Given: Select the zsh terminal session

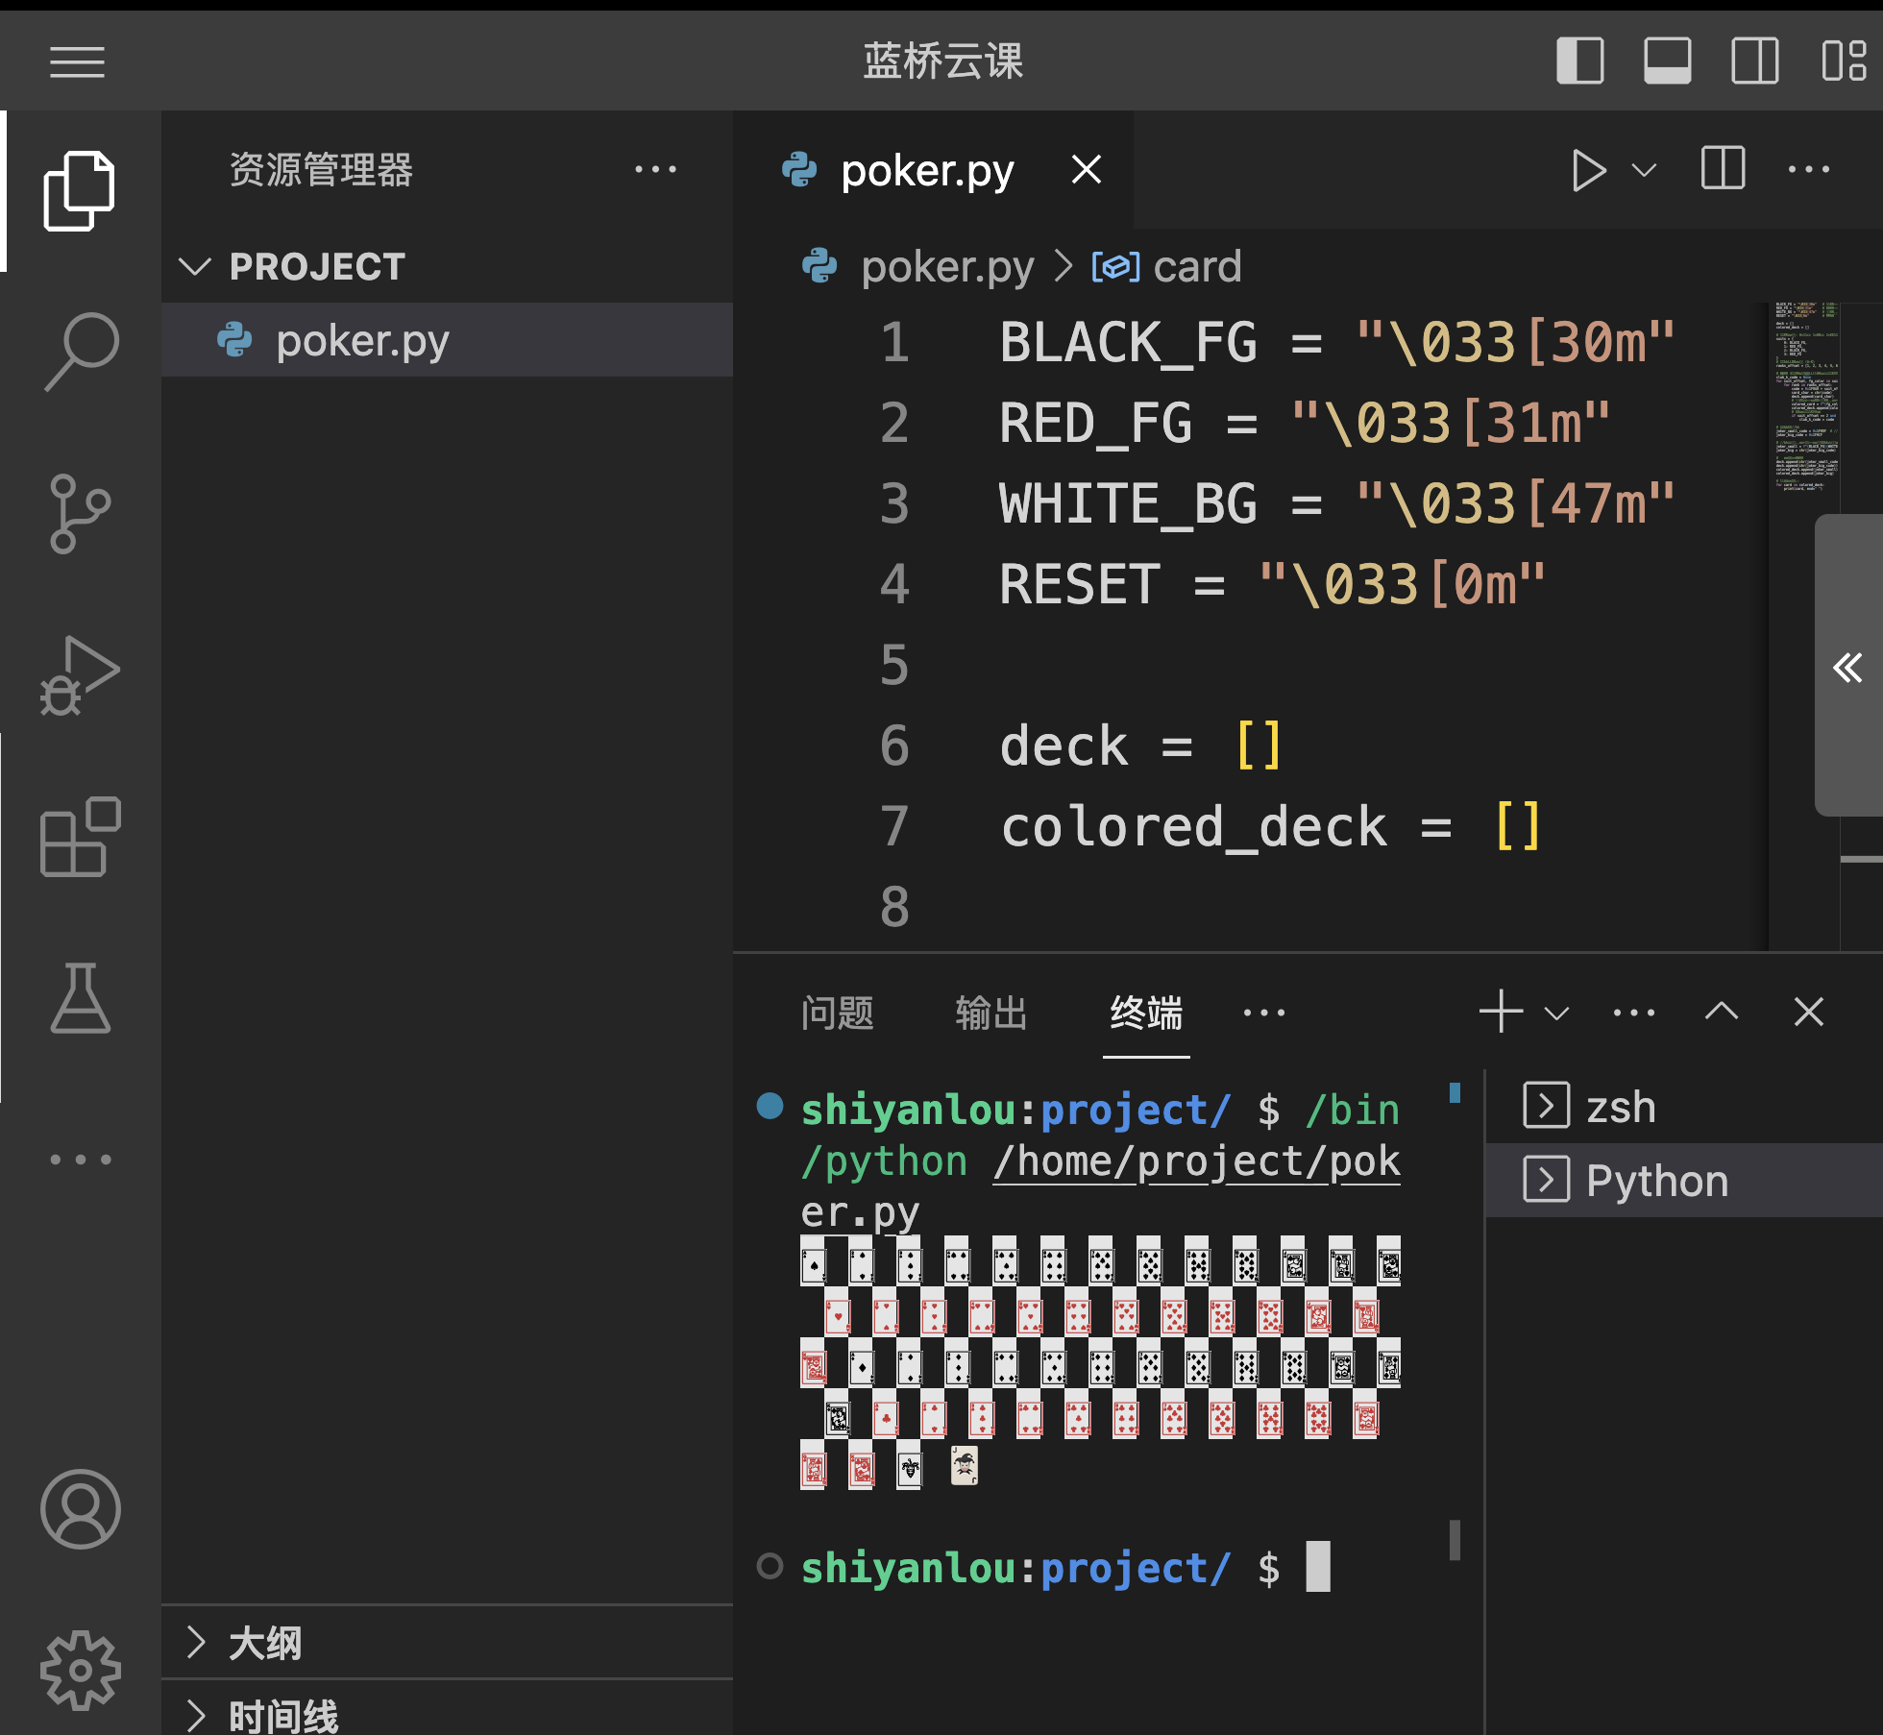Looking at the screenshot, I should tap(1621, 1107).
